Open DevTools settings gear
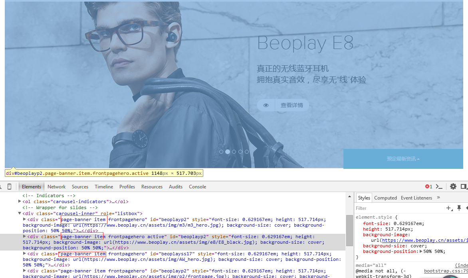468x278 pixels. tap(453, 187)
